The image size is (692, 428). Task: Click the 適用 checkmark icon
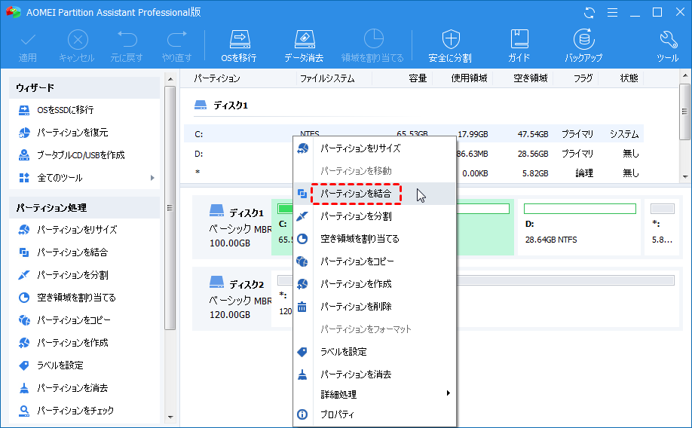[28, 40]
